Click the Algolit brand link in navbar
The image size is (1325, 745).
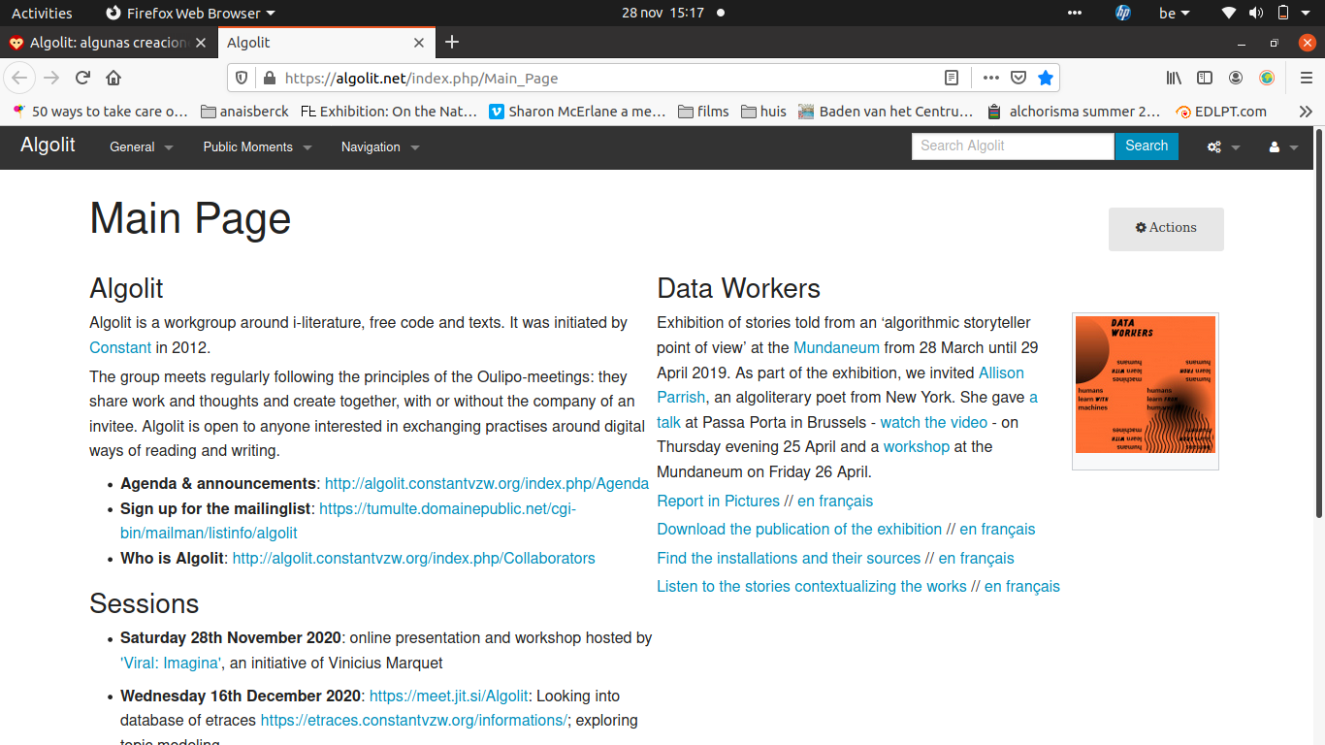pos(48,145)
